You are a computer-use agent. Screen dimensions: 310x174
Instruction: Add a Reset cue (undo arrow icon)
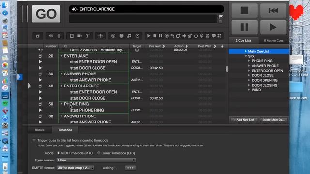[x=172, y=36]
